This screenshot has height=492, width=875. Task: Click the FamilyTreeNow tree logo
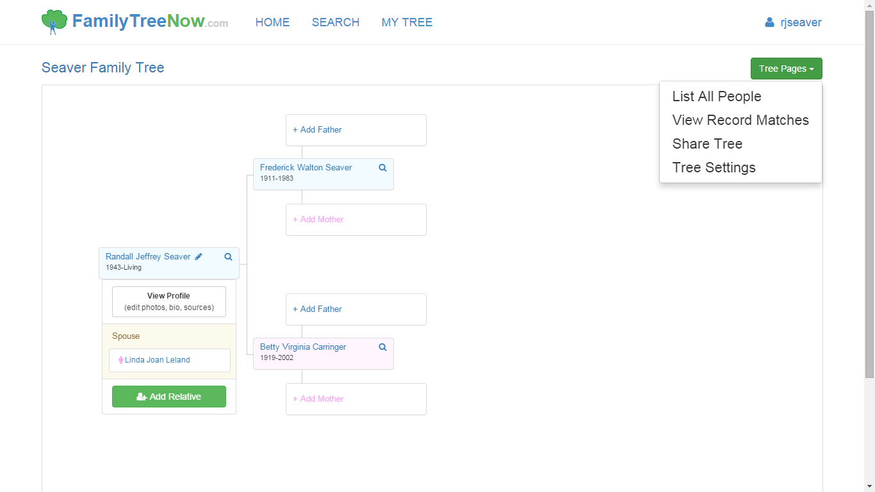53,21
